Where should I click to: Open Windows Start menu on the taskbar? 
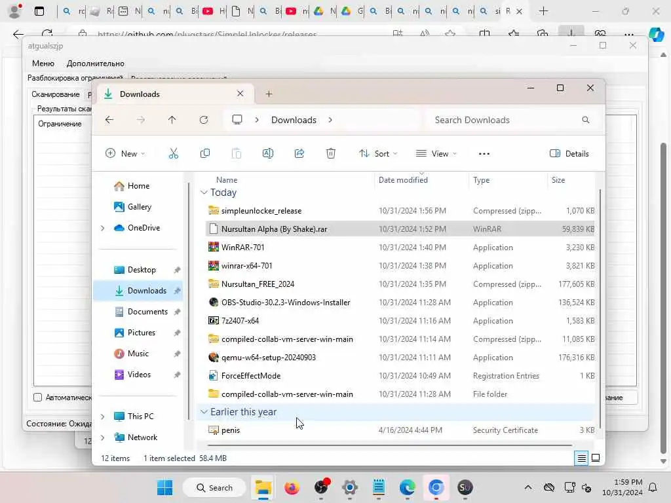tap(164, 487)
